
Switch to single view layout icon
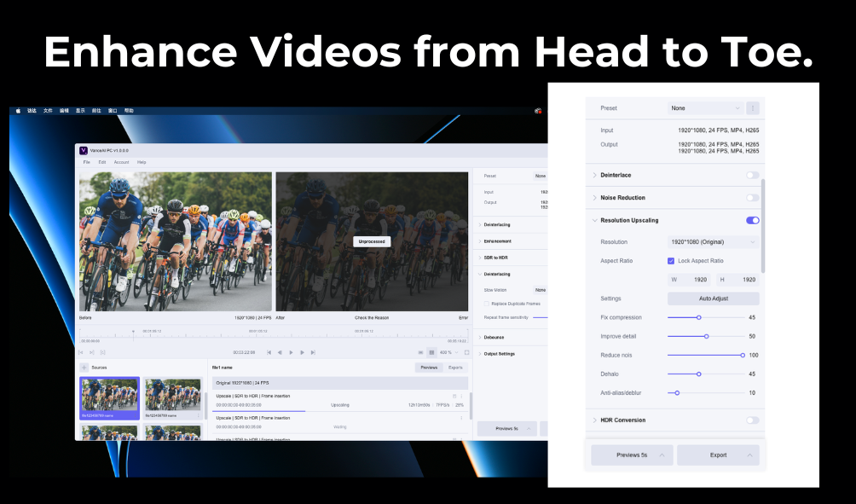(x=420, y=353)
